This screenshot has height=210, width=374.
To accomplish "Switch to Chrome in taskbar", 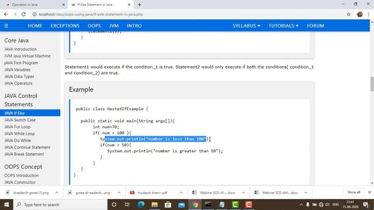I will point(195,205).
